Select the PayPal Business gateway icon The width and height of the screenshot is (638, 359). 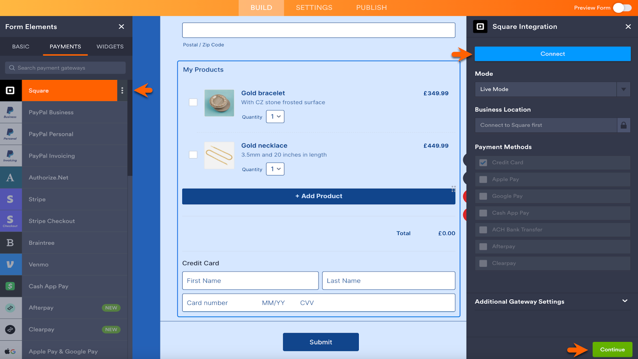point(10,112)
